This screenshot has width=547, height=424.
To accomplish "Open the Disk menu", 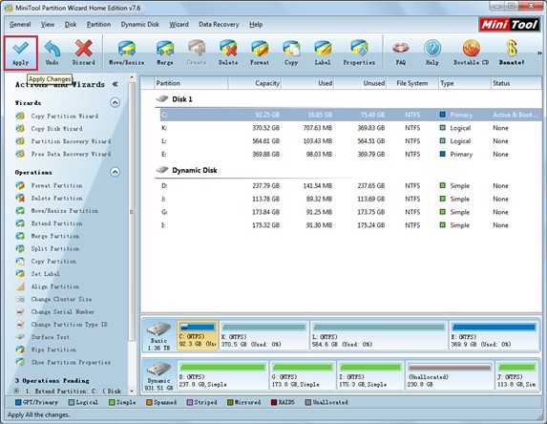I will [x=71, y=25].
